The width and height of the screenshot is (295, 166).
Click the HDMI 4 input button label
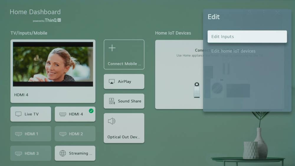76,114
